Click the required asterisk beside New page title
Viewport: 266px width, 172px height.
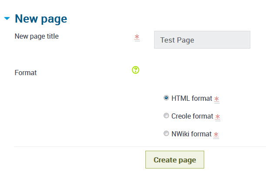[137, 37]
